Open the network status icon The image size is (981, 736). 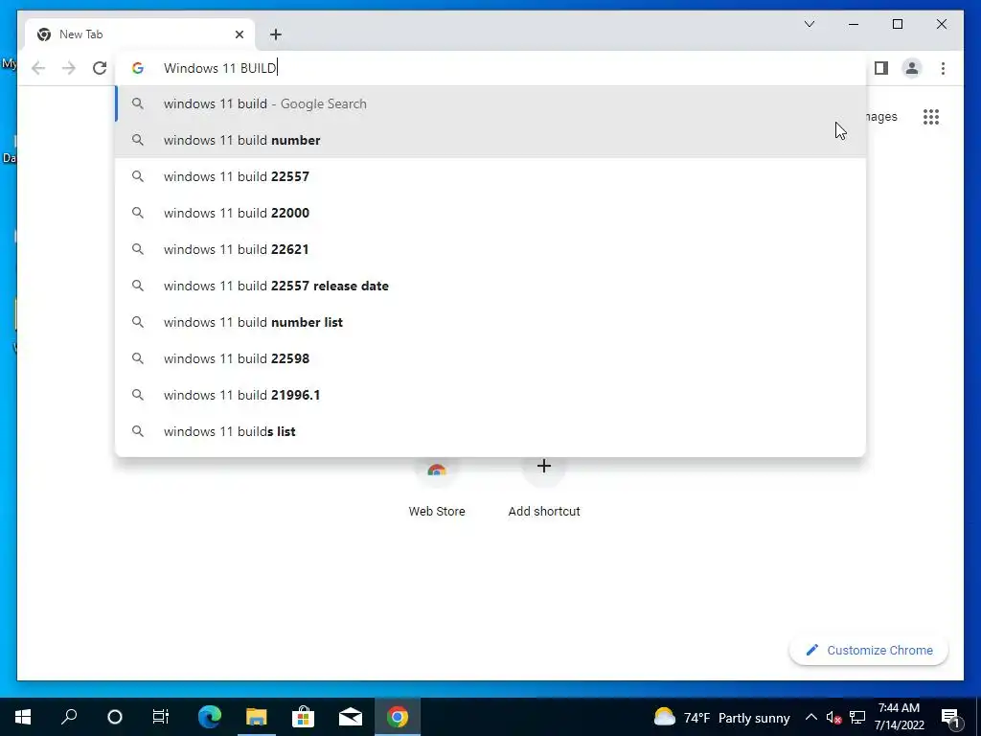click(857, 717)
